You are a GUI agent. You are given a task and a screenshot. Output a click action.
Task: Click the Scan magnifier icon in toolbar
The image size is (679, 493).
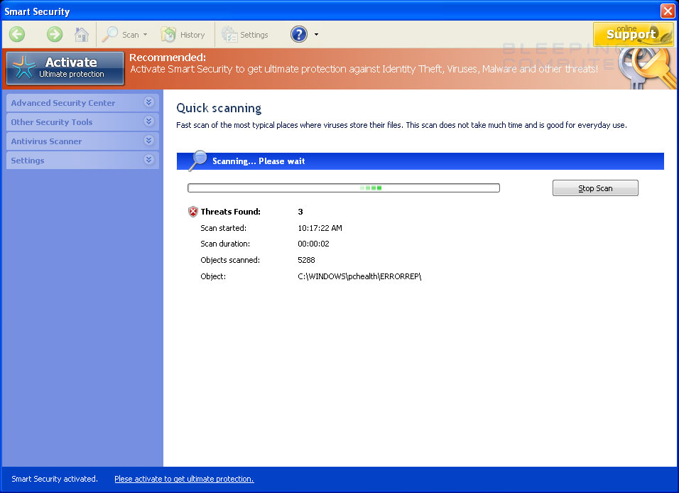pos(109,34)
